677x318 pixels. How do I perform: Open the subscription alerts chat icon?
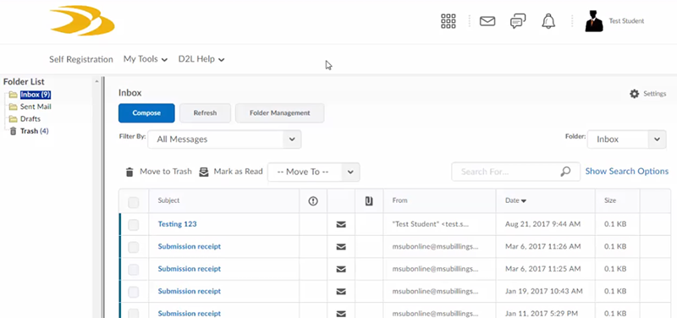(x=518, y=21)
